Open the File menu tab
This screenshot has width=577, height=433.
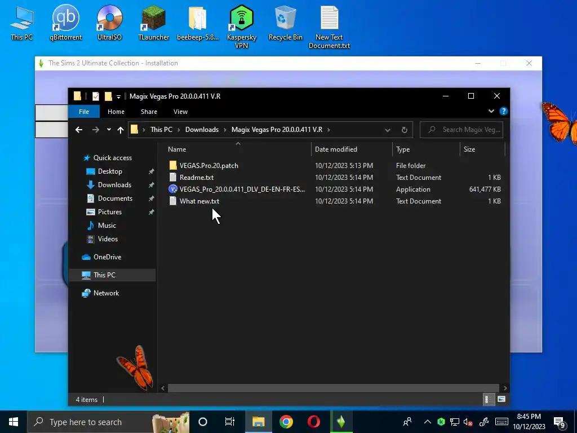click(x=84, y=112)
